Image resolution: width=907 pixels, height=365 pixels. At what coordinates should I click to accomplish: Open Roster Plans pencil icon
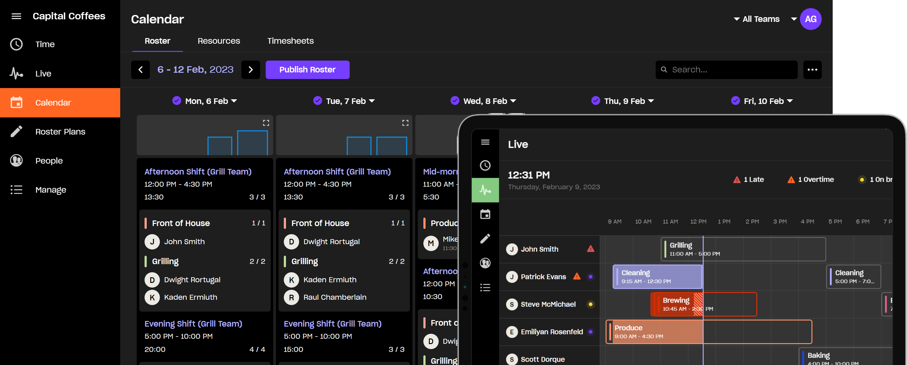pos(16,132)
